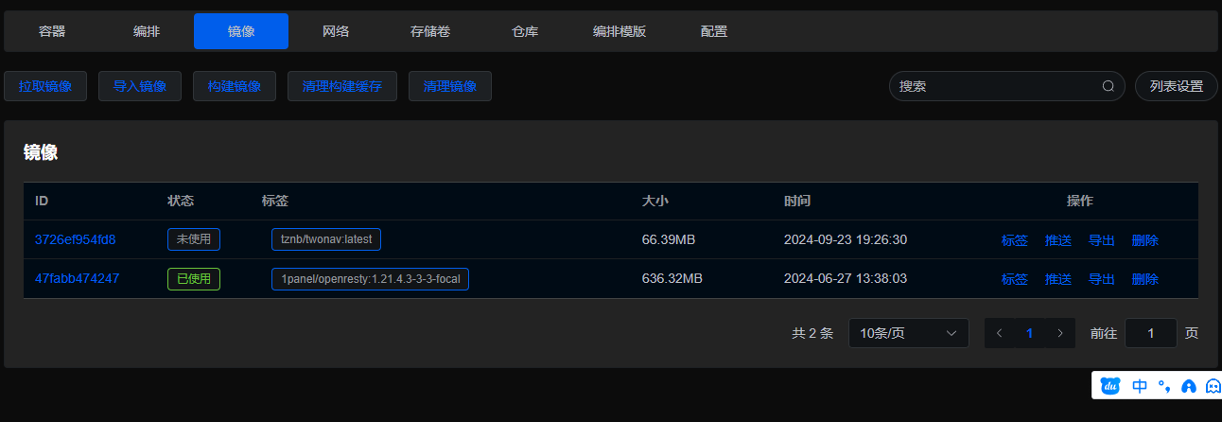Viewport: 1222px width, 422px height.
Task: Open the 列表设置 column settings
Action: point(1177,86)
